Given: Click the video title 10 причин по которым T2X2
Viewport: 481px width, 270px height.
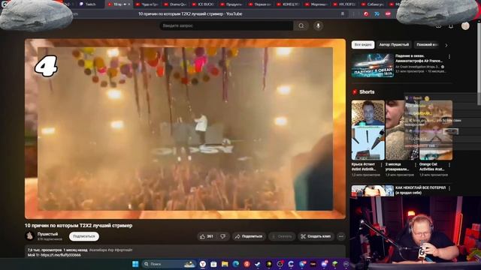Looking at the screenshot, I should click(78, 226).
